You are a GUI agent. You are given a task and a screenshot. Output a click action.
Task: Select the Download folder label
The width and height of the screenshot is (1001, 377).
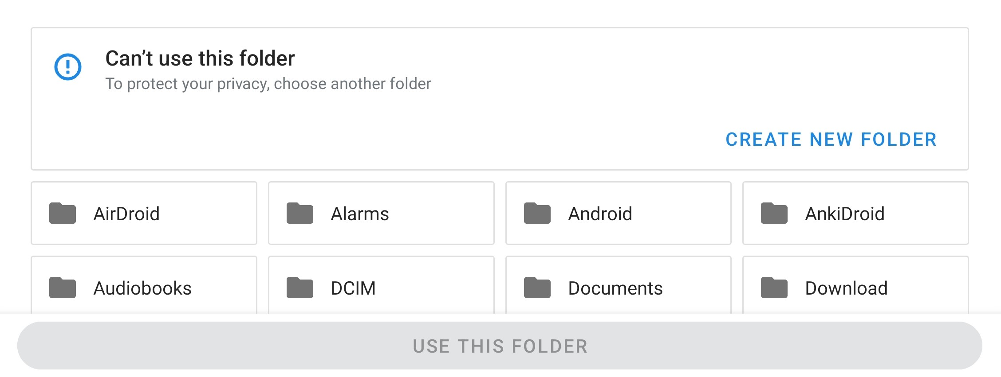click(846, 288)
